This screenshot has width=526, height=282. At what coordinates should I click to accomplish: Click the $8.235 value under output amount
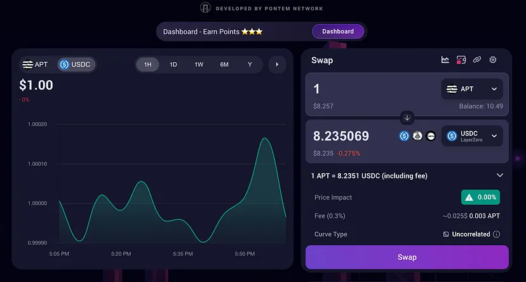pos(323,153)
